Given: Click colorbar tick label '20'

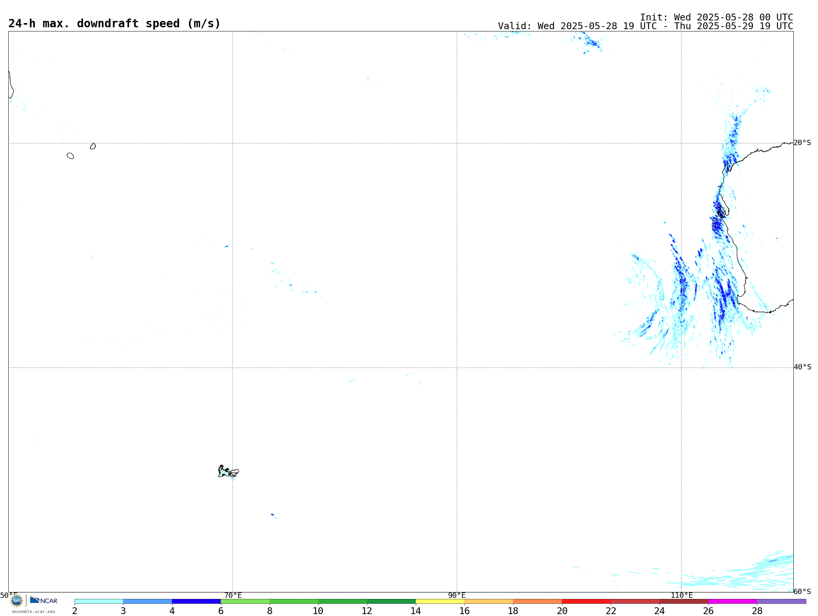Looking at the screenshot, I should pos(562,611).
